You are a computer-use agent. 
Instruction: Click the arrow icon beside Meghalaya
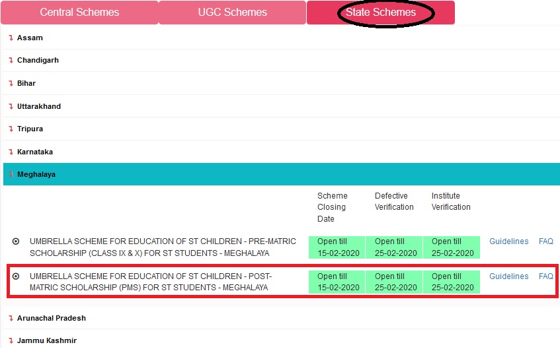(x=11, y=174)
